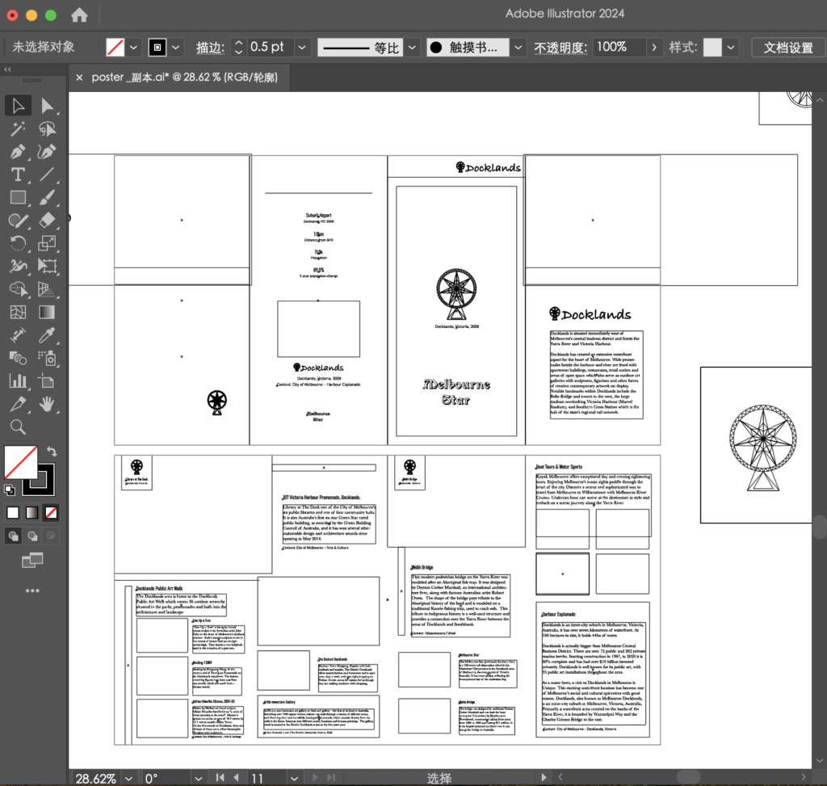Close the poster_副本.ai tab

(x=79, y=78)
